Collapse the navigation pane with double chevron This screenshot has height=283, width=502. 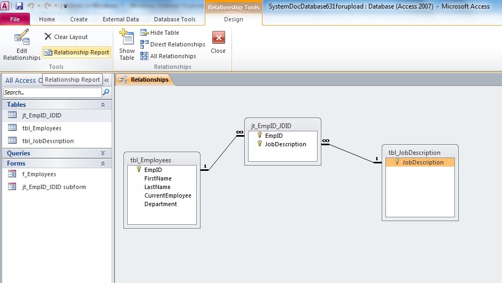click(106, 80)
